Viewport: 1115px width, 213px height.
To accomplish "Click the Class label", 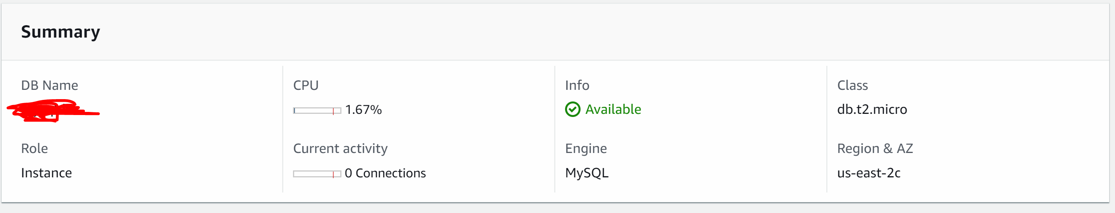I will point(852,85).
